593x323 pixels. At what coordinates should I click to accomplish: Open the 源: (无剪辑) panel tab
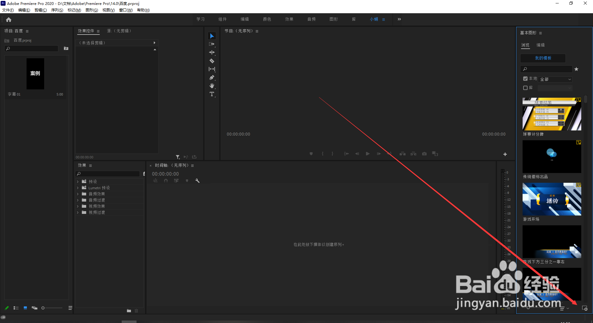120,31
